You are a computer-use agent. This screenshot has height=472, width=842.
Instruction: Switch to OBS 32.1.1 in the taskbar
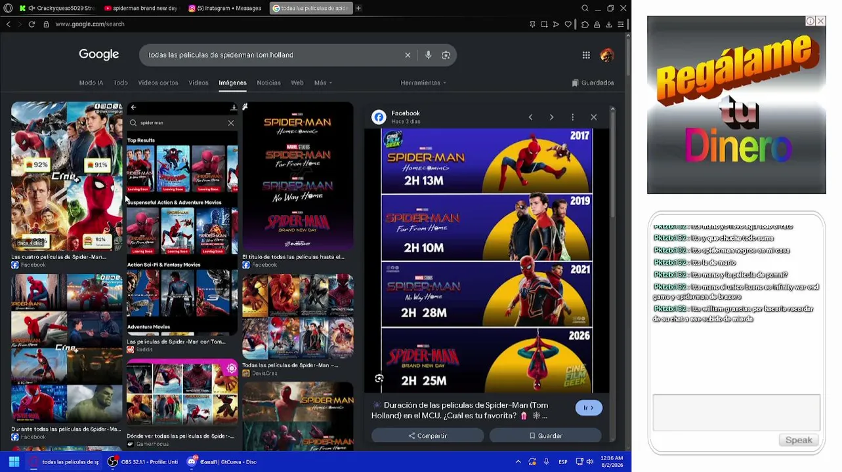142,462
